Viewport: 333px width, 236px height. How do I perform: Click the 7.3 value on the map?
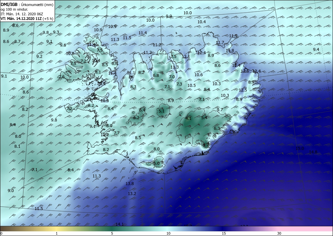[x=179, y=84]
